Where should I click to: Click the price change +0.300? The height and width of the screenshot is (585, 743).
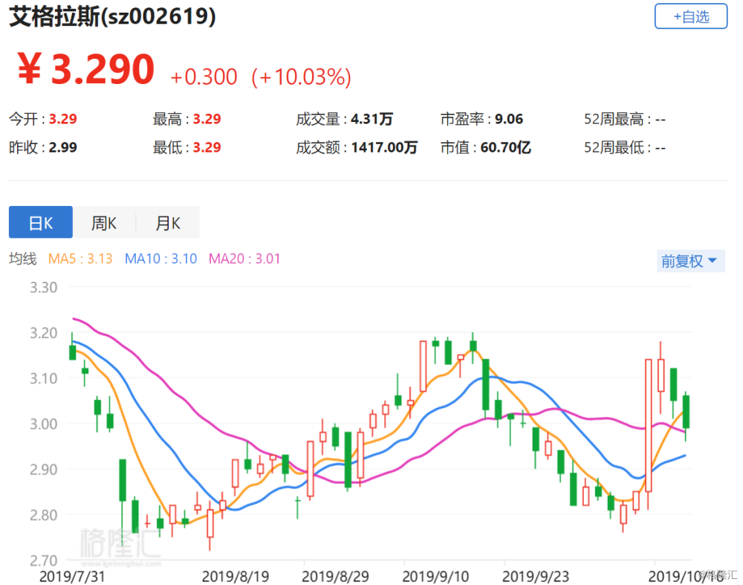pos(204,77)
